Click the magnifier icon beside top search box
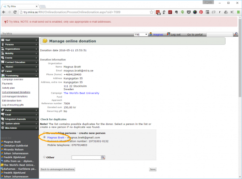Viewport: 242px width, 179px height. (236, 34)
